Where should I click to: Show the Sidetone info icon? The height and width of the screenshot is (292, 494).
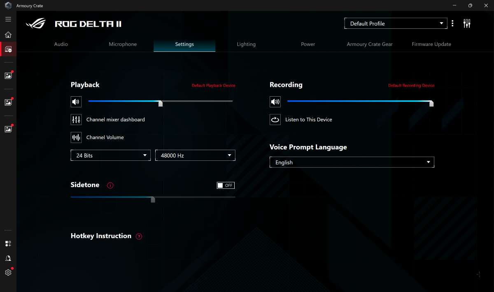pyautogui.click(x=110, y=185)
